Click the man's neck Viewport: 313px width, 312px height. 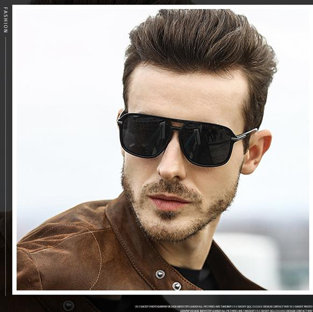click(x=216, y=240)
